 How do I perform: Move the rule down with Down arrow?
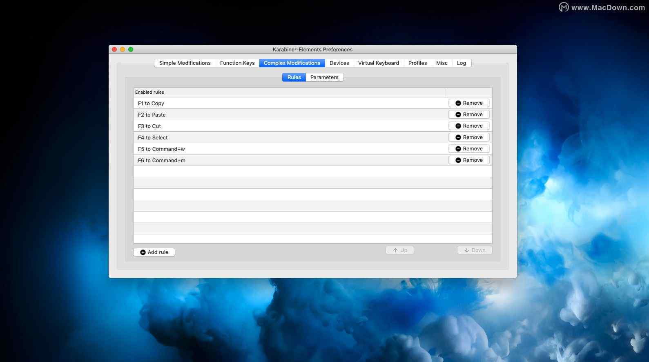coord(474,250)
